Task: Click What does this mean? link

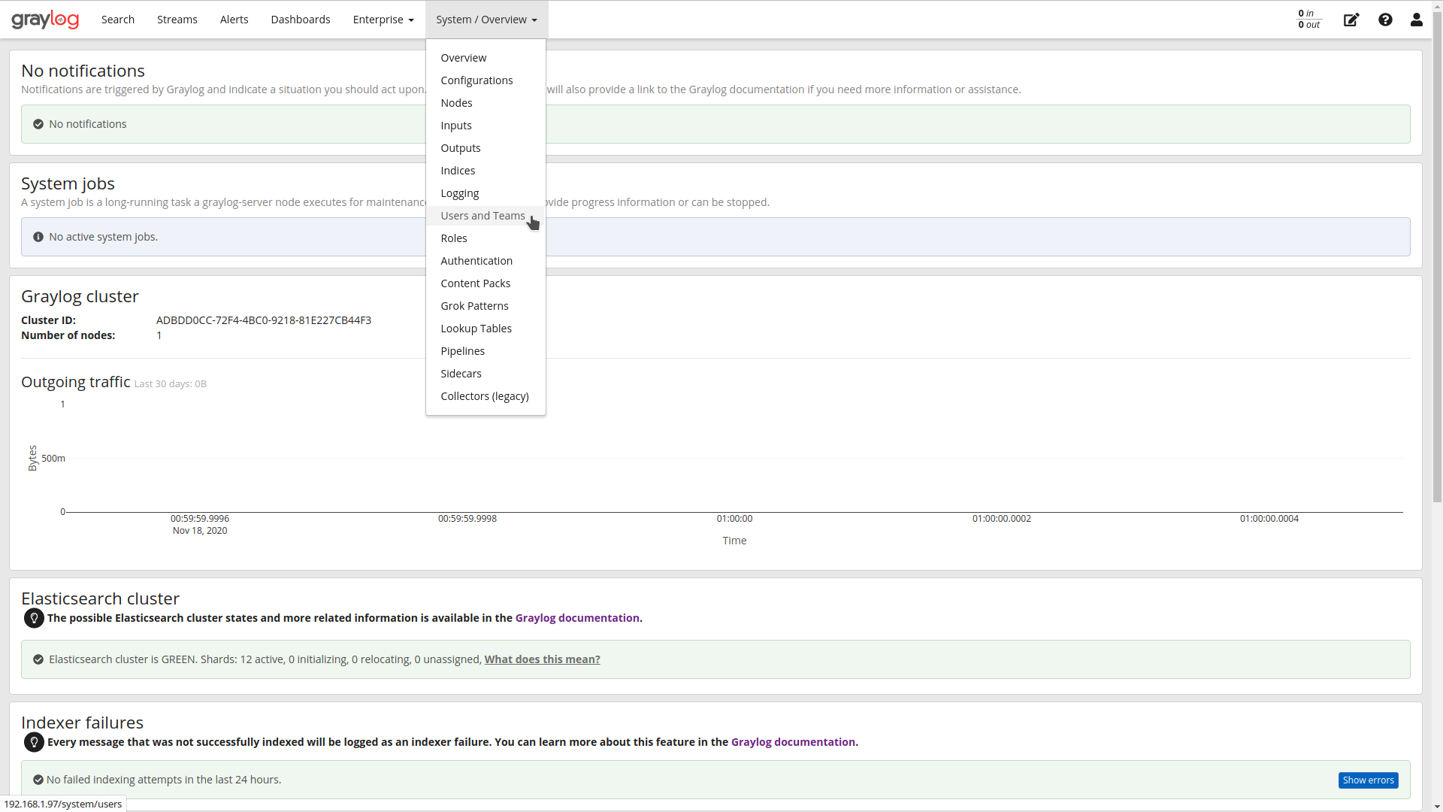Action: tap(542, 659)
